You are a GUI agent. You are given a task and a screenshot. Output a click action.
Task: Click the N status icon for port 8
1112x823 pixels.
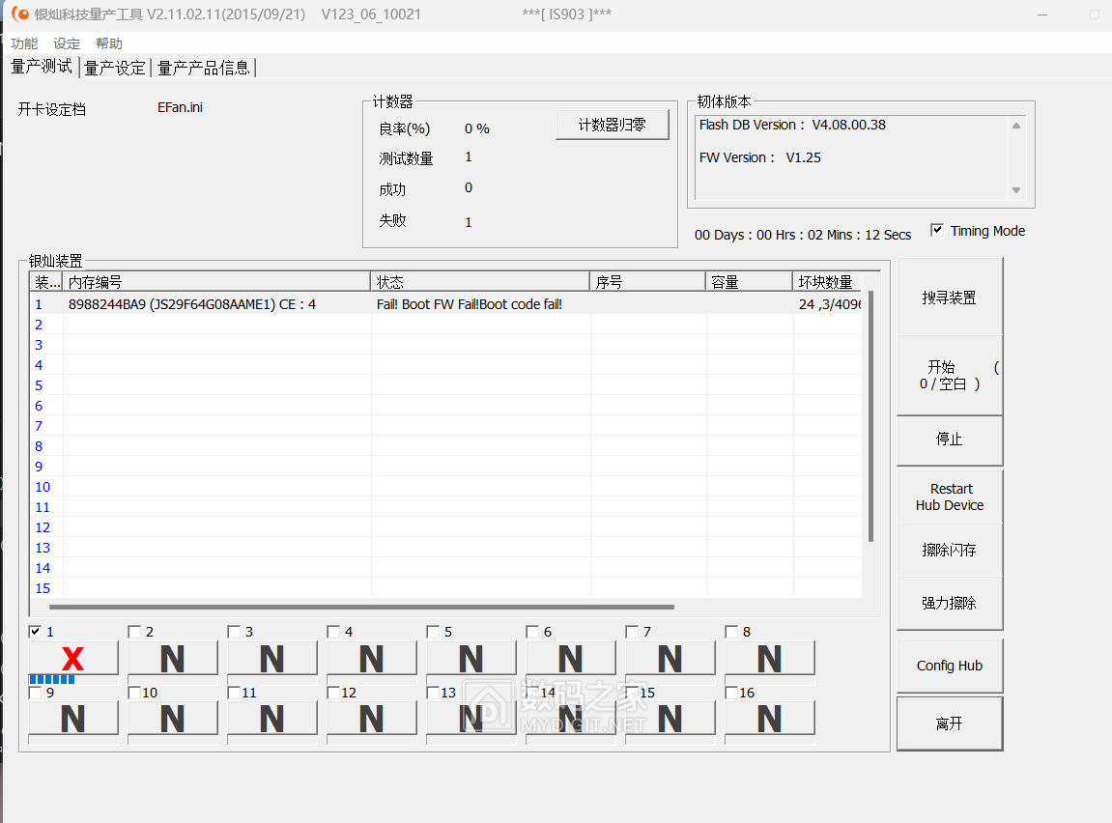click(x=769, y=658)
